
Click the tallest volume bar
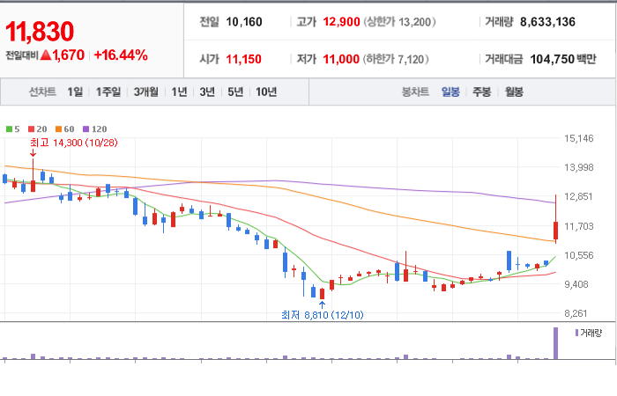point(555,343)
